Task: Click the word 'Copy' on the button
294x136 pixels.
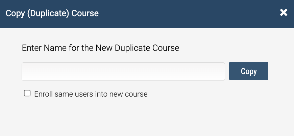Action: [249, 71]
